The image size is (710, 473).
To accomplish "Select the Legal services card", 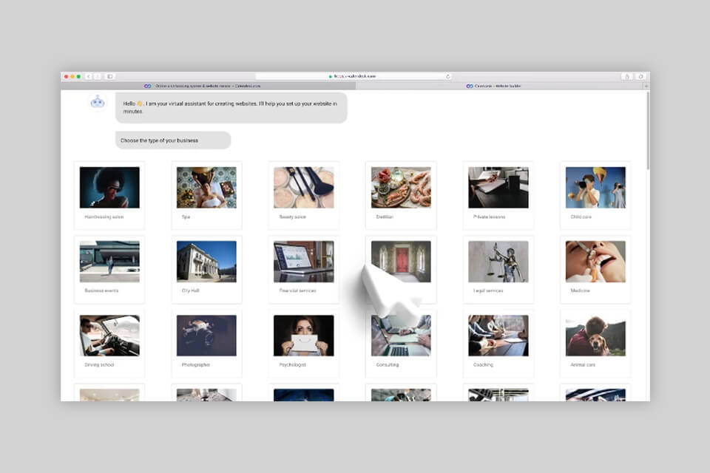I will (498, 269).
